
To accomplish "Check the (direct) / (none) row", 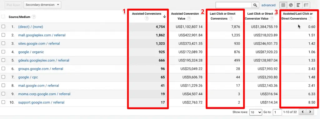I will coord(3,27).
